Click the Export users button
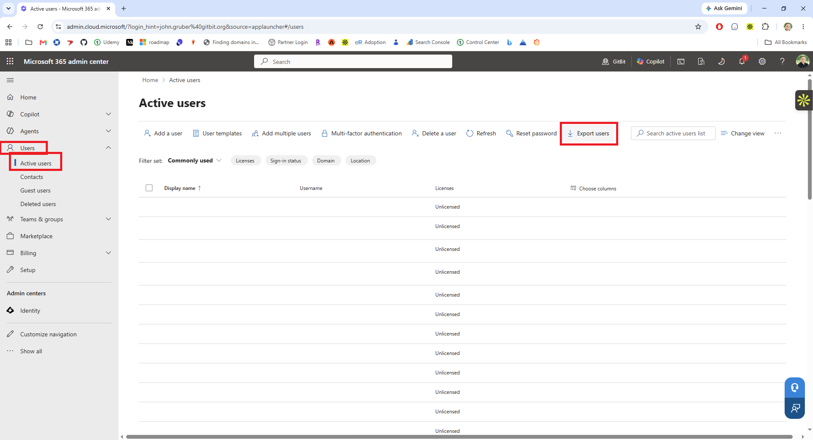This screenshot has height=440, width=813. 589,133
